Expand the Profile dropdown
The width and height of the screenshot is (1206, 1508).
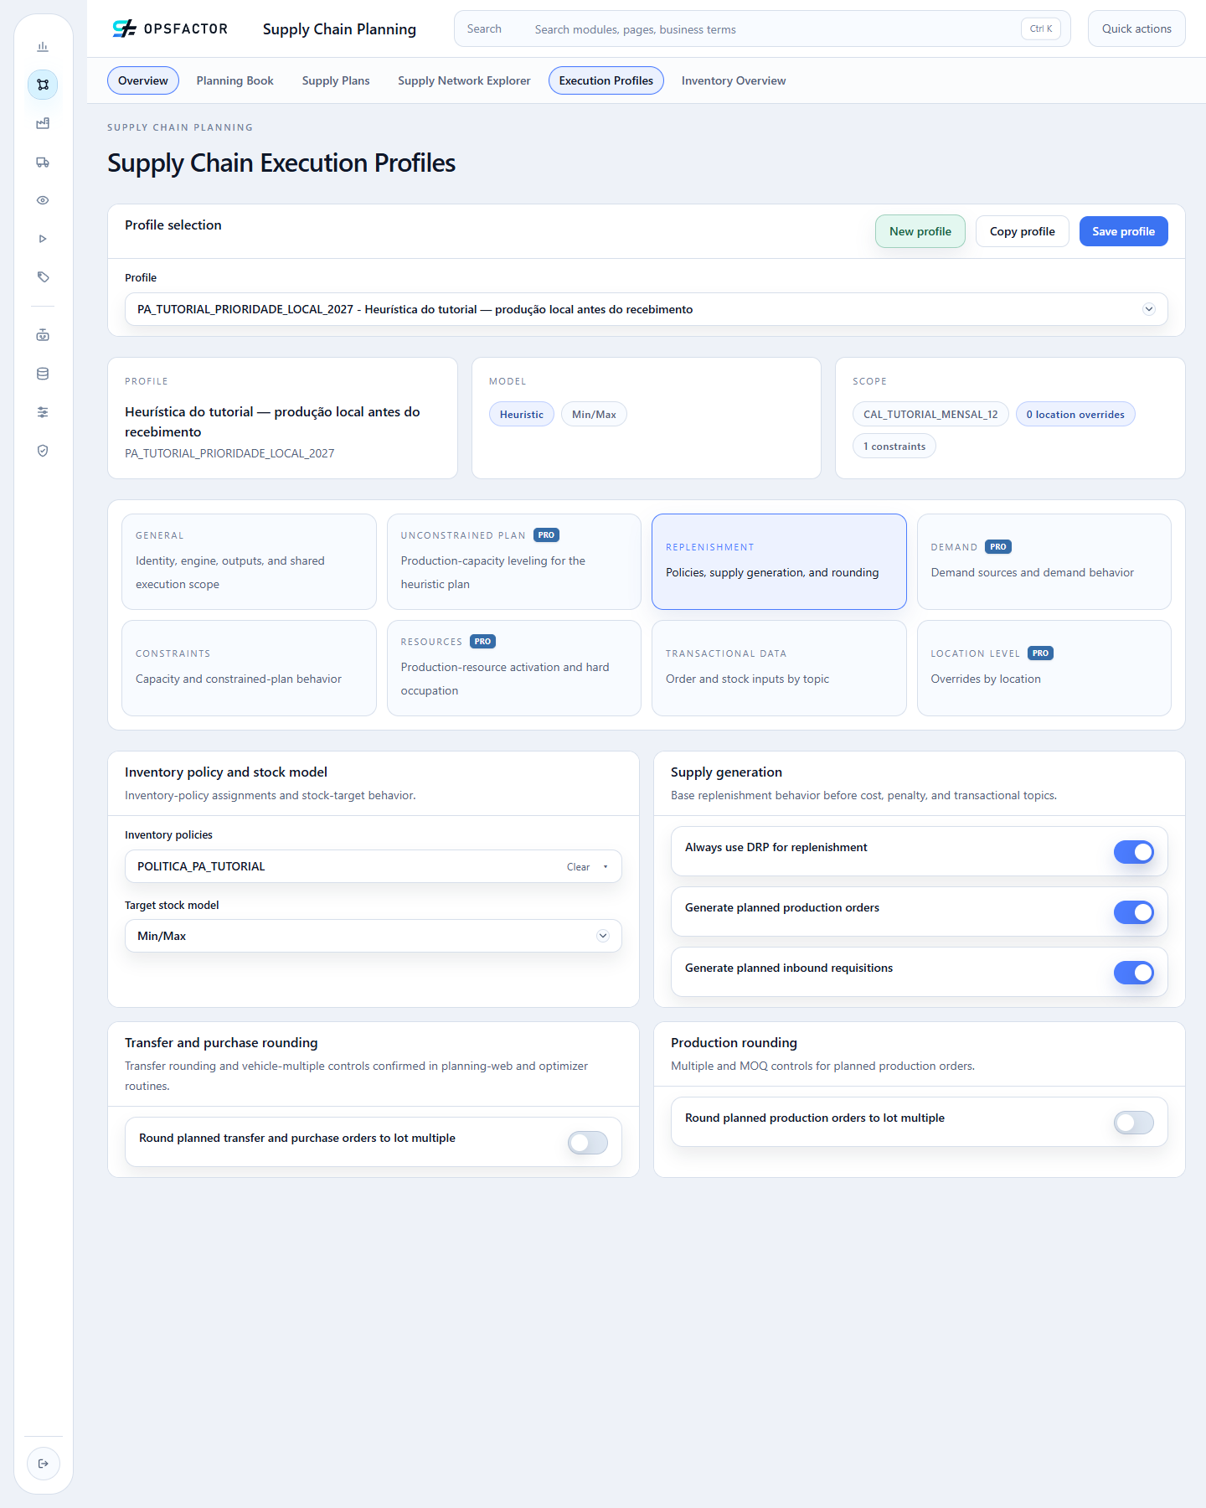pyautogui.click(x=647, y=309)
